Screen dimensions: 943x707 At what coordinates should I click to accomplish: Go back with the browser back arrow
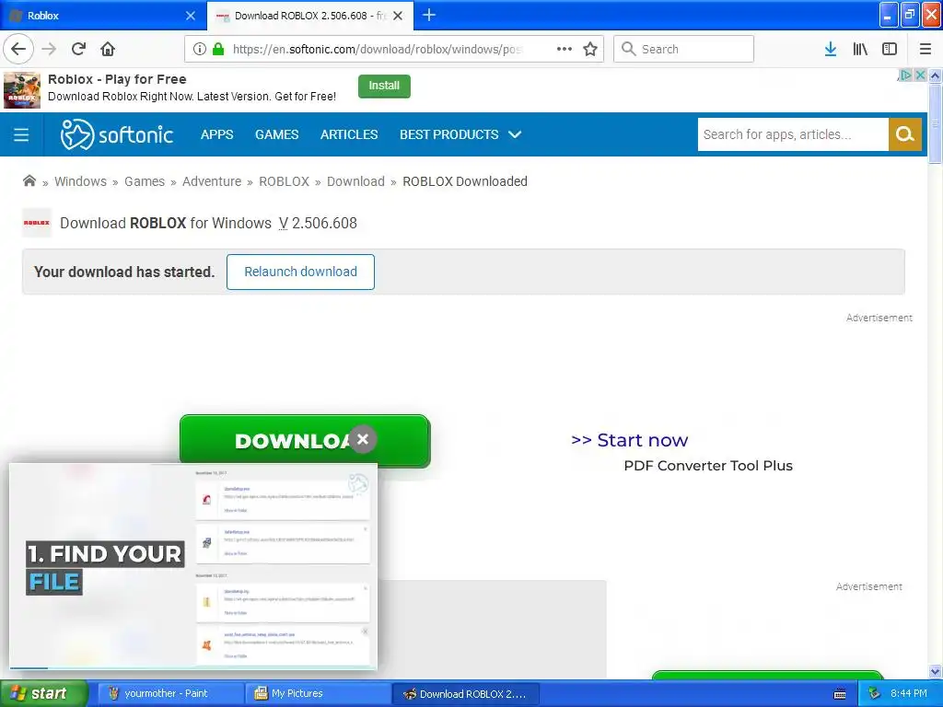[18, 50]
